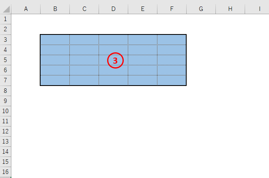The width and height of the screenshot is (269, 178).
Task: Click the red circled number 3
Action: [115, 60]
